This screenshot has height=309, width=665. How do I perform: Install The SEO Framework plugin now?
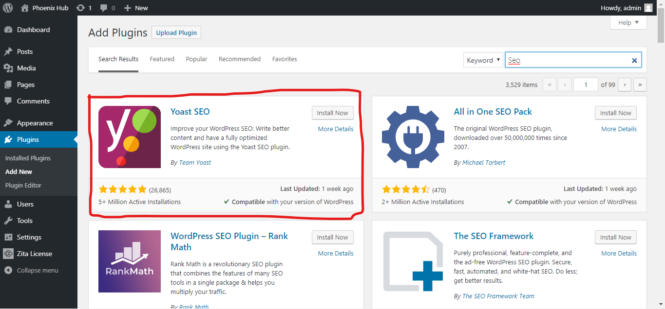[616, 237]
